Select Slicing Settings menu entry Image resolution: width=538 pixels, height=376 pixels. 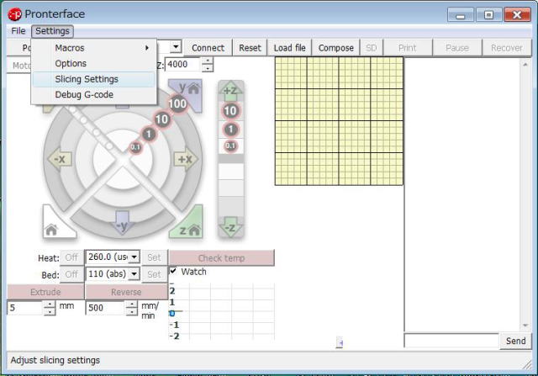tap(93, 79)
